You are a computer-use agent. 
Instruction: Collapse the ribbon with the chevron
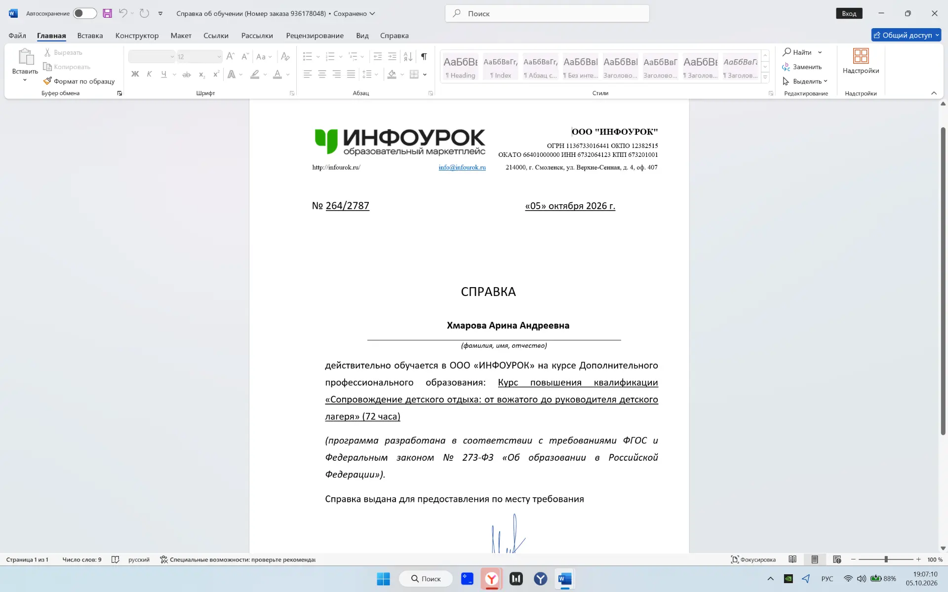click(x=934, y=93)
